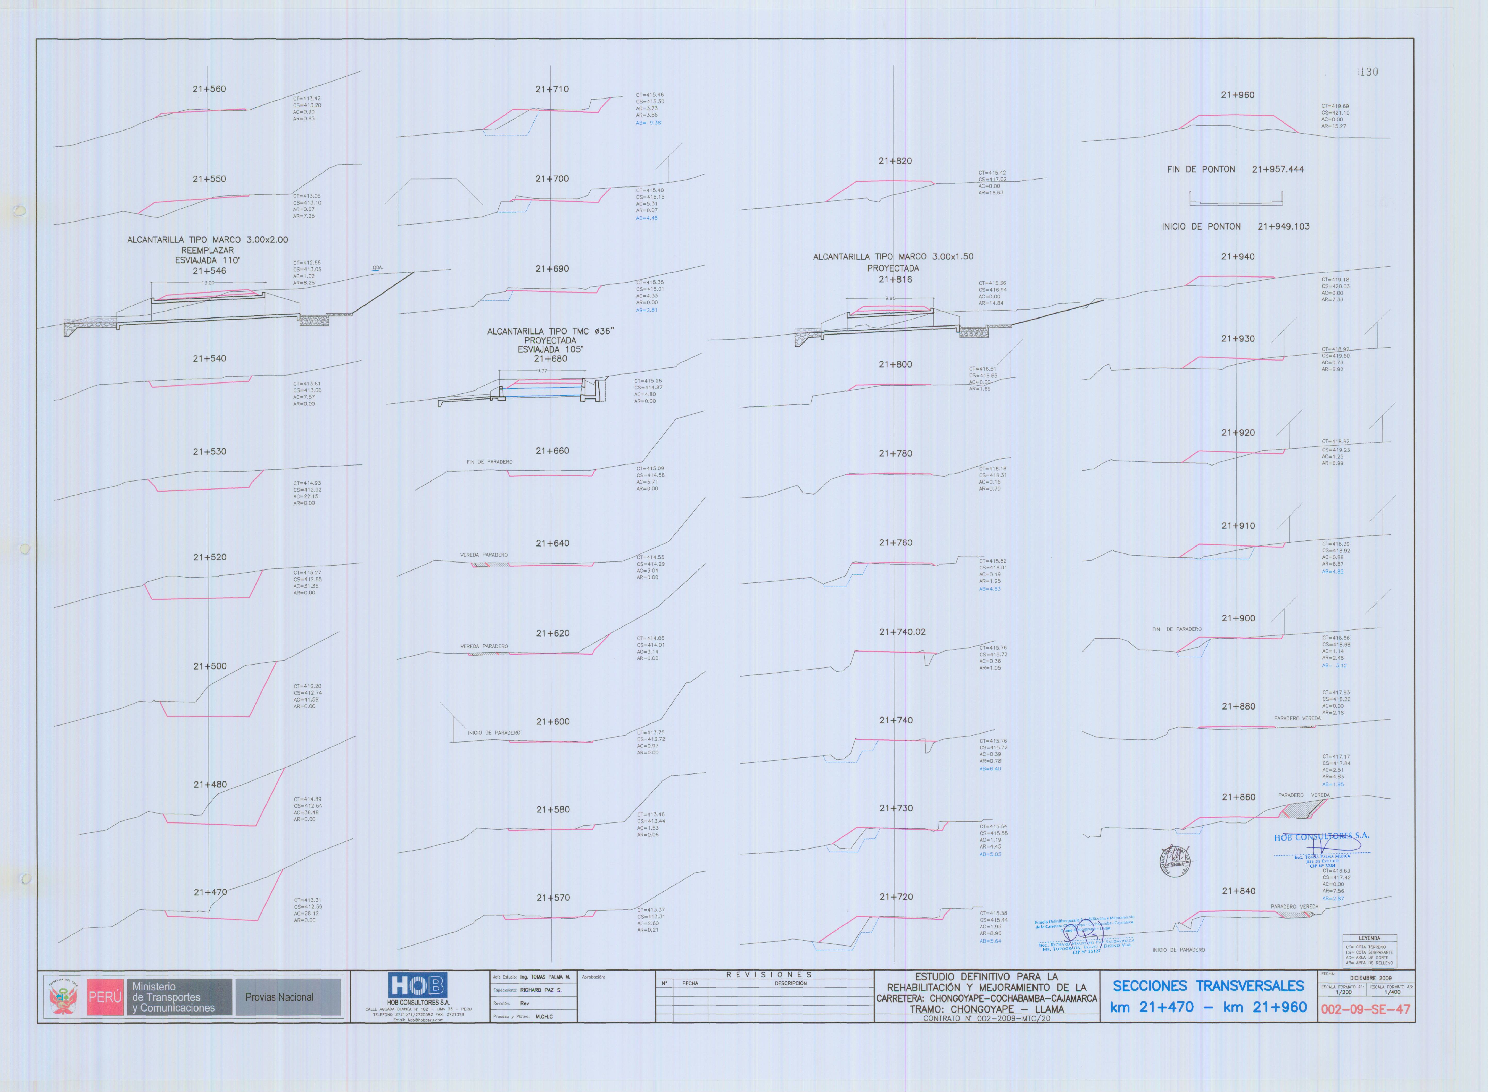
Task: Click 'INICIO DE PONTON 21+949.103' label
Action: [1236, 227]
